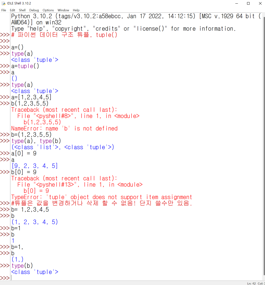
Task: Open the Edit menu
Action: tap(12, 10)
